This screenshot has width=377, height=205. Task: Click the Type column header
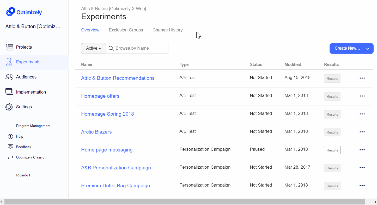184,65
